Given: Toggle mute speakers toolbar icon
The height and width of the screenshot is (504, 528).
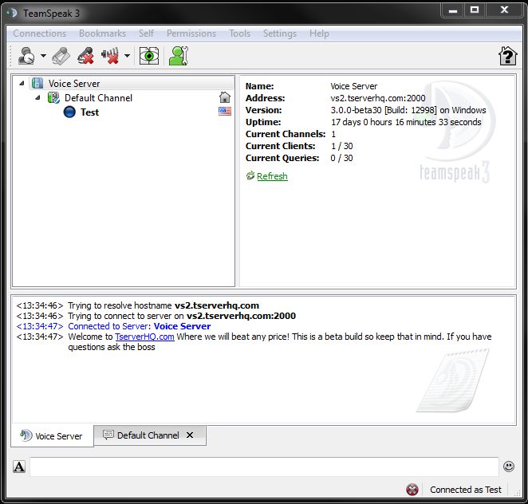Looking at the screenshot, I should click(110, 56).
